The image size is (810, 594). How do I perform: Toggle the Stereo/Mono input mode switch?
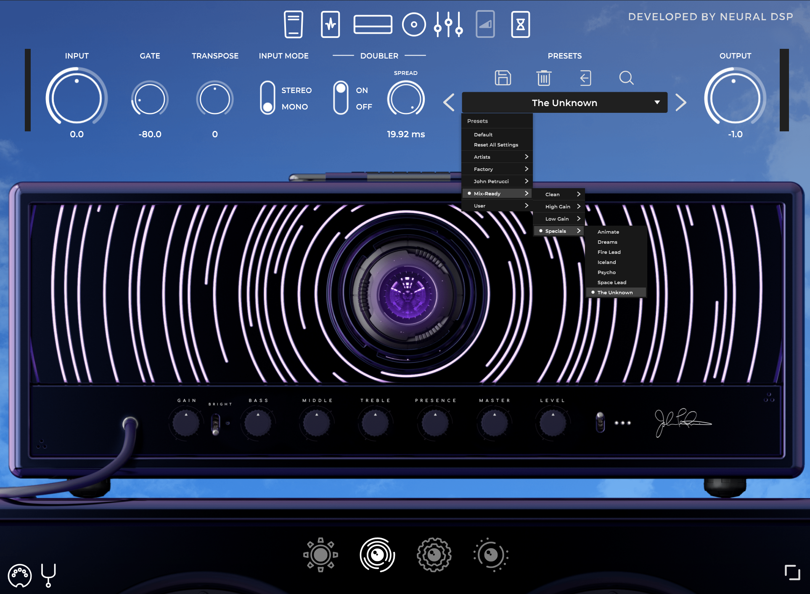[267, 98]
